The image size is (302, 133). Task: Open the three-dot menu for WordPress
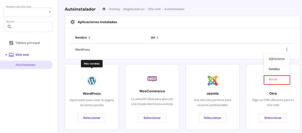tap(287, 50)
